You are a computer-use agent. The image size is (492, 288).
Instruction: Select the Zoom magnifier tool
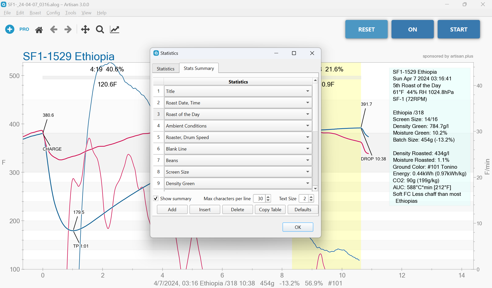(x=100, y=30)
